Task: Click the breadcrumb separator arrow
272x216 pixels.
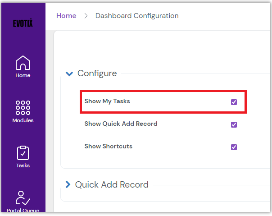Action: [x=86, y=16]
